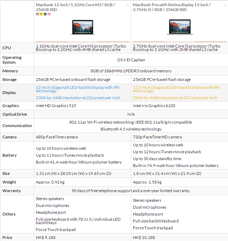Click Built-in 41.4-watt-hour battery text
Screen dimensions: 228x241
pyautogui.click(x=79, y=162)
